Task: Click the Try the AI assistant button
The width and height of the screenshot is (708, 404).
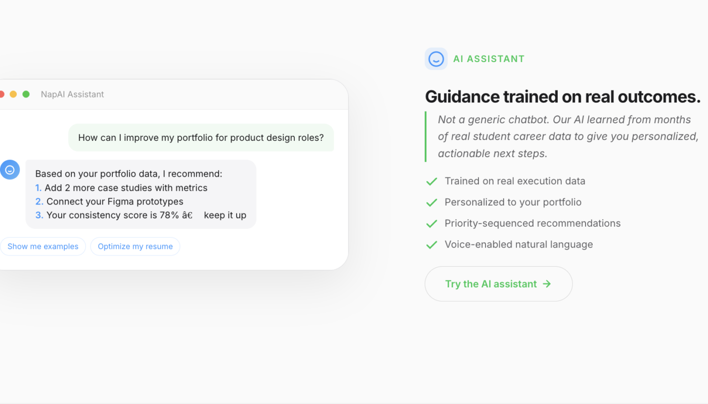Action: (498, 284)
